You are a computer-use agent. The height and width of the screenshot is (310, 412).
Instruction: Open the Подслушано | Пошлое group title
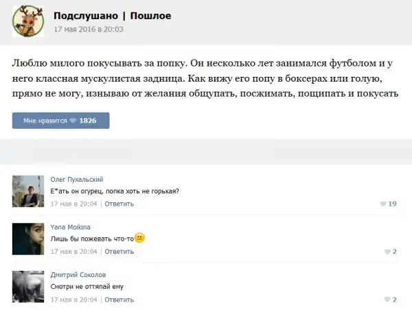[x=112, y=16]
